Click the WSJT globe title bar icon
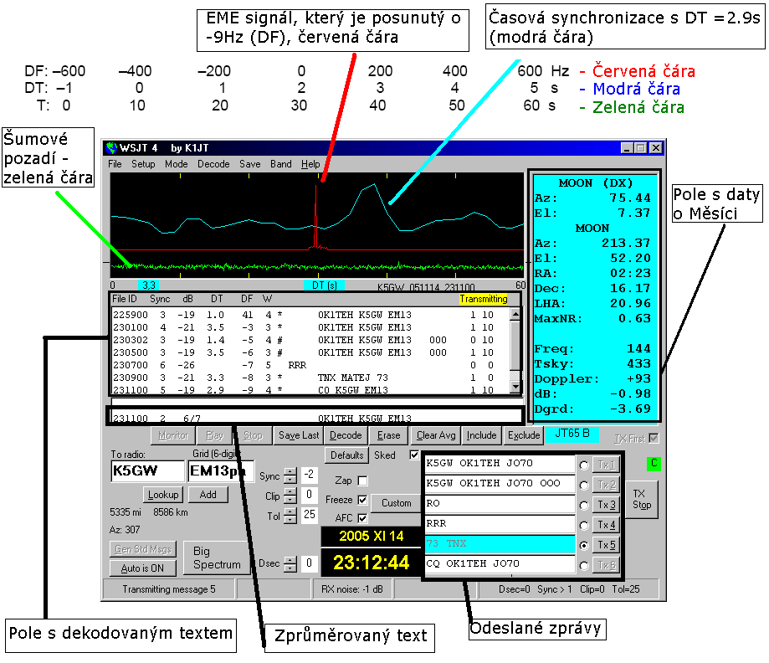Viewport: 769px width, 663px height. point(112,147)
